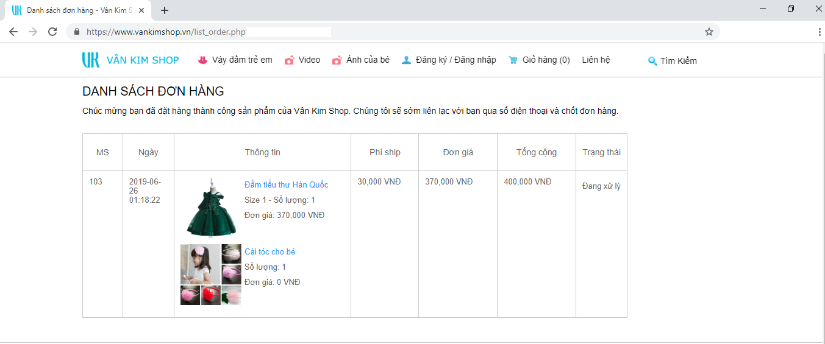Click the Đang xử lý status
Screen dimensions: 825x344
[601, 186]
